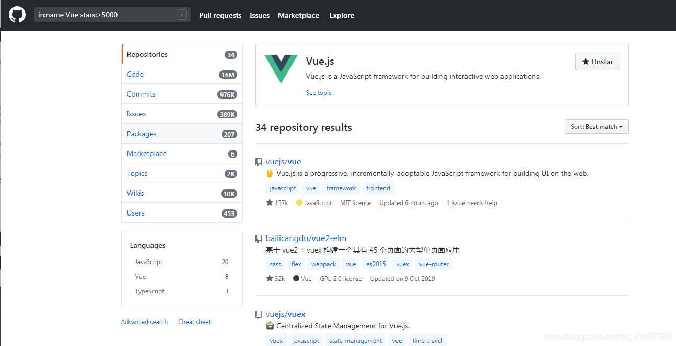This screenshot has height=346, width=676.
Task: Open the vuejs/vue repository link
Action: point(283,162)
